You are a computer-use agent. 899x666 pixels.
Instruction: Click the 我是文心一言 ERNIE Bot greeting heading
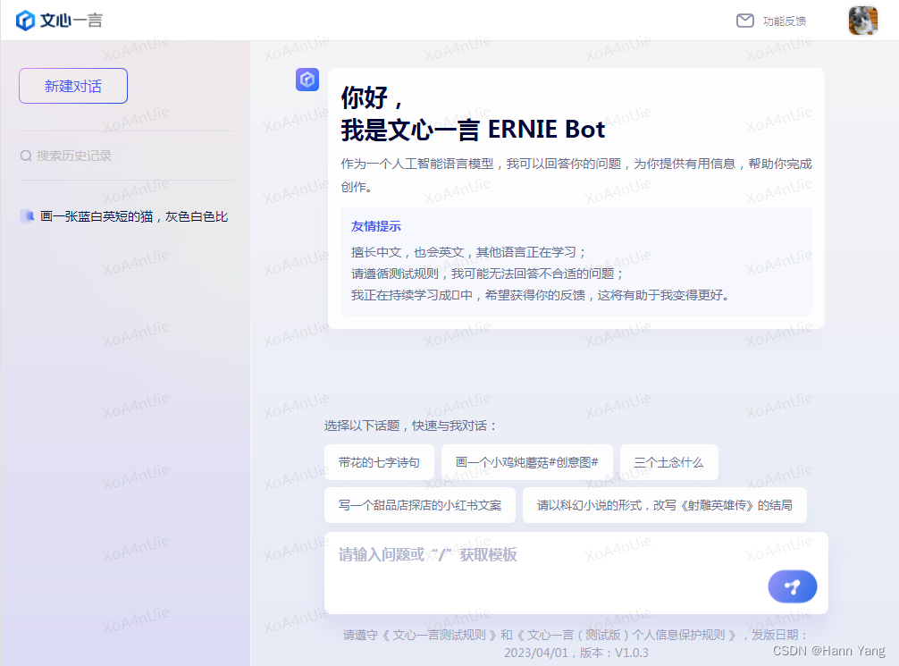pos(473,130)
